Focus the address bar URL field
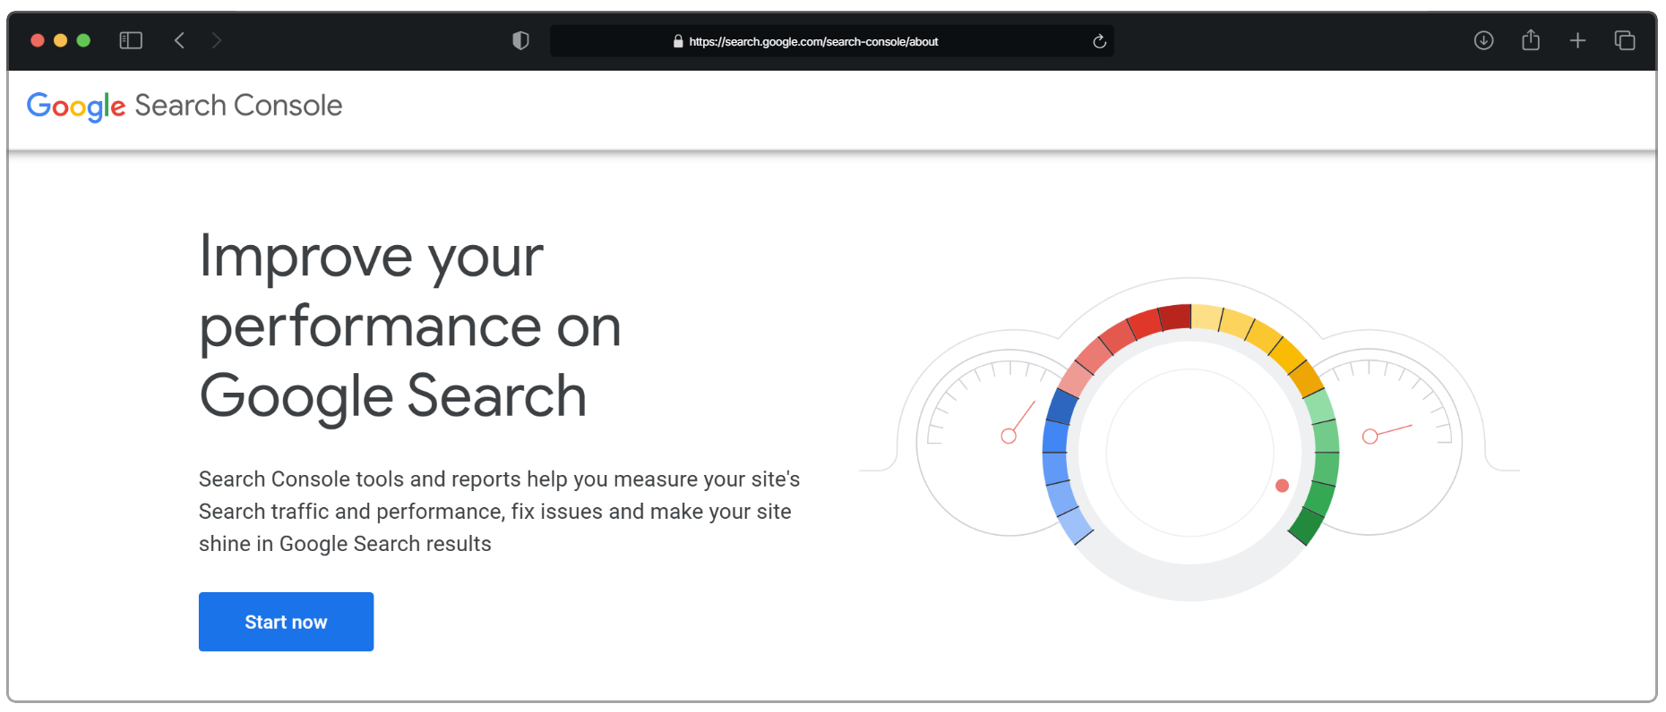 click(831, 41)
